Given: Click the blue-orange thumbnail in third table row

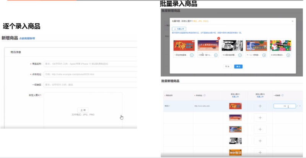Looking at the screenshot, I should 235,129.
